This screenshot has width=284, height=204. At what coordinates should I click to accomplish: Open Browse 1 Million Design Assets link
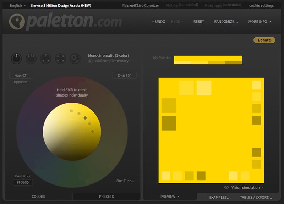61,5
